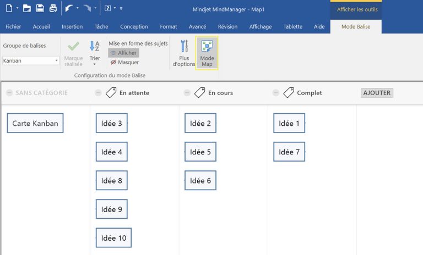
Task: Expand the Trier sort dropdown
Action: click(94, 64)
